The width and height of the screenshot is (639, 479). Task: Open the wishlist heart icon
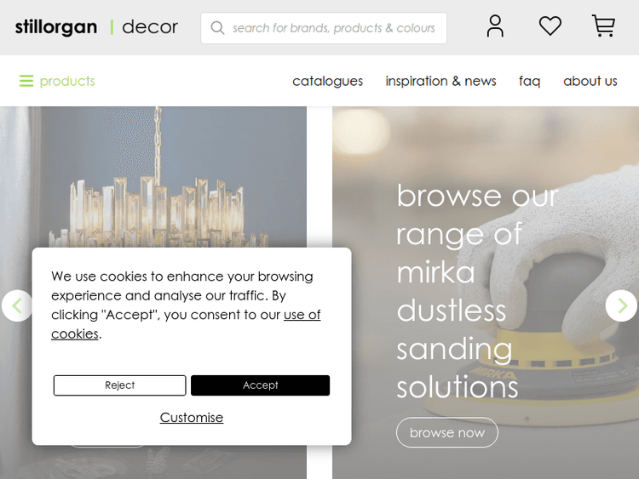550,26
